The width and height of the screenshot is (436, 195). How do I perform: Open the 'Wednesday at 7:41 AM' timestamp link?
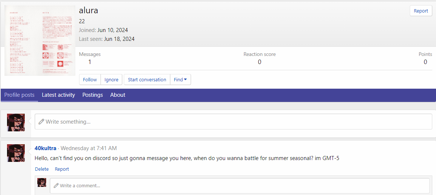[x=88, y=148]
